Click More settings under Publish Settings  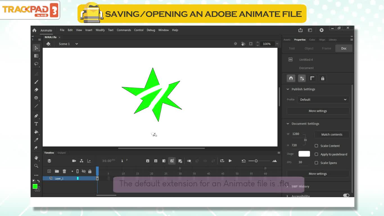point(318,111)
